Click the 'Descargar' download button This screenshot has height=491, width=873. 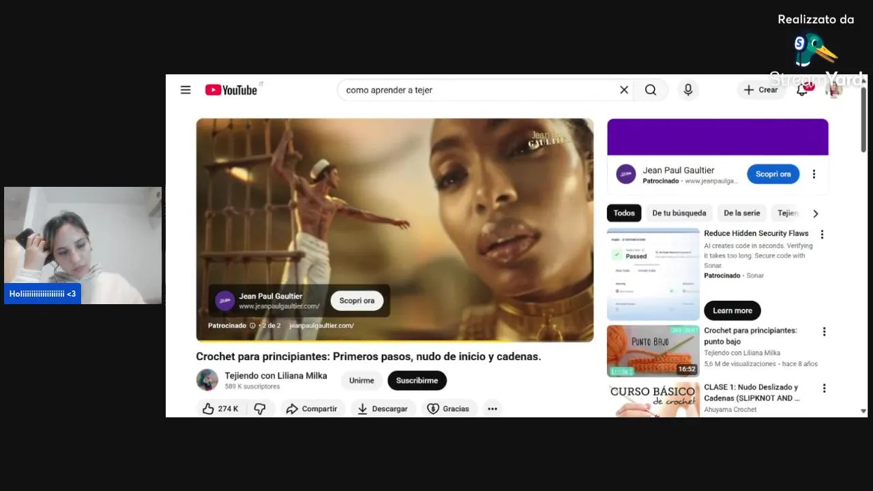(383, 408)
